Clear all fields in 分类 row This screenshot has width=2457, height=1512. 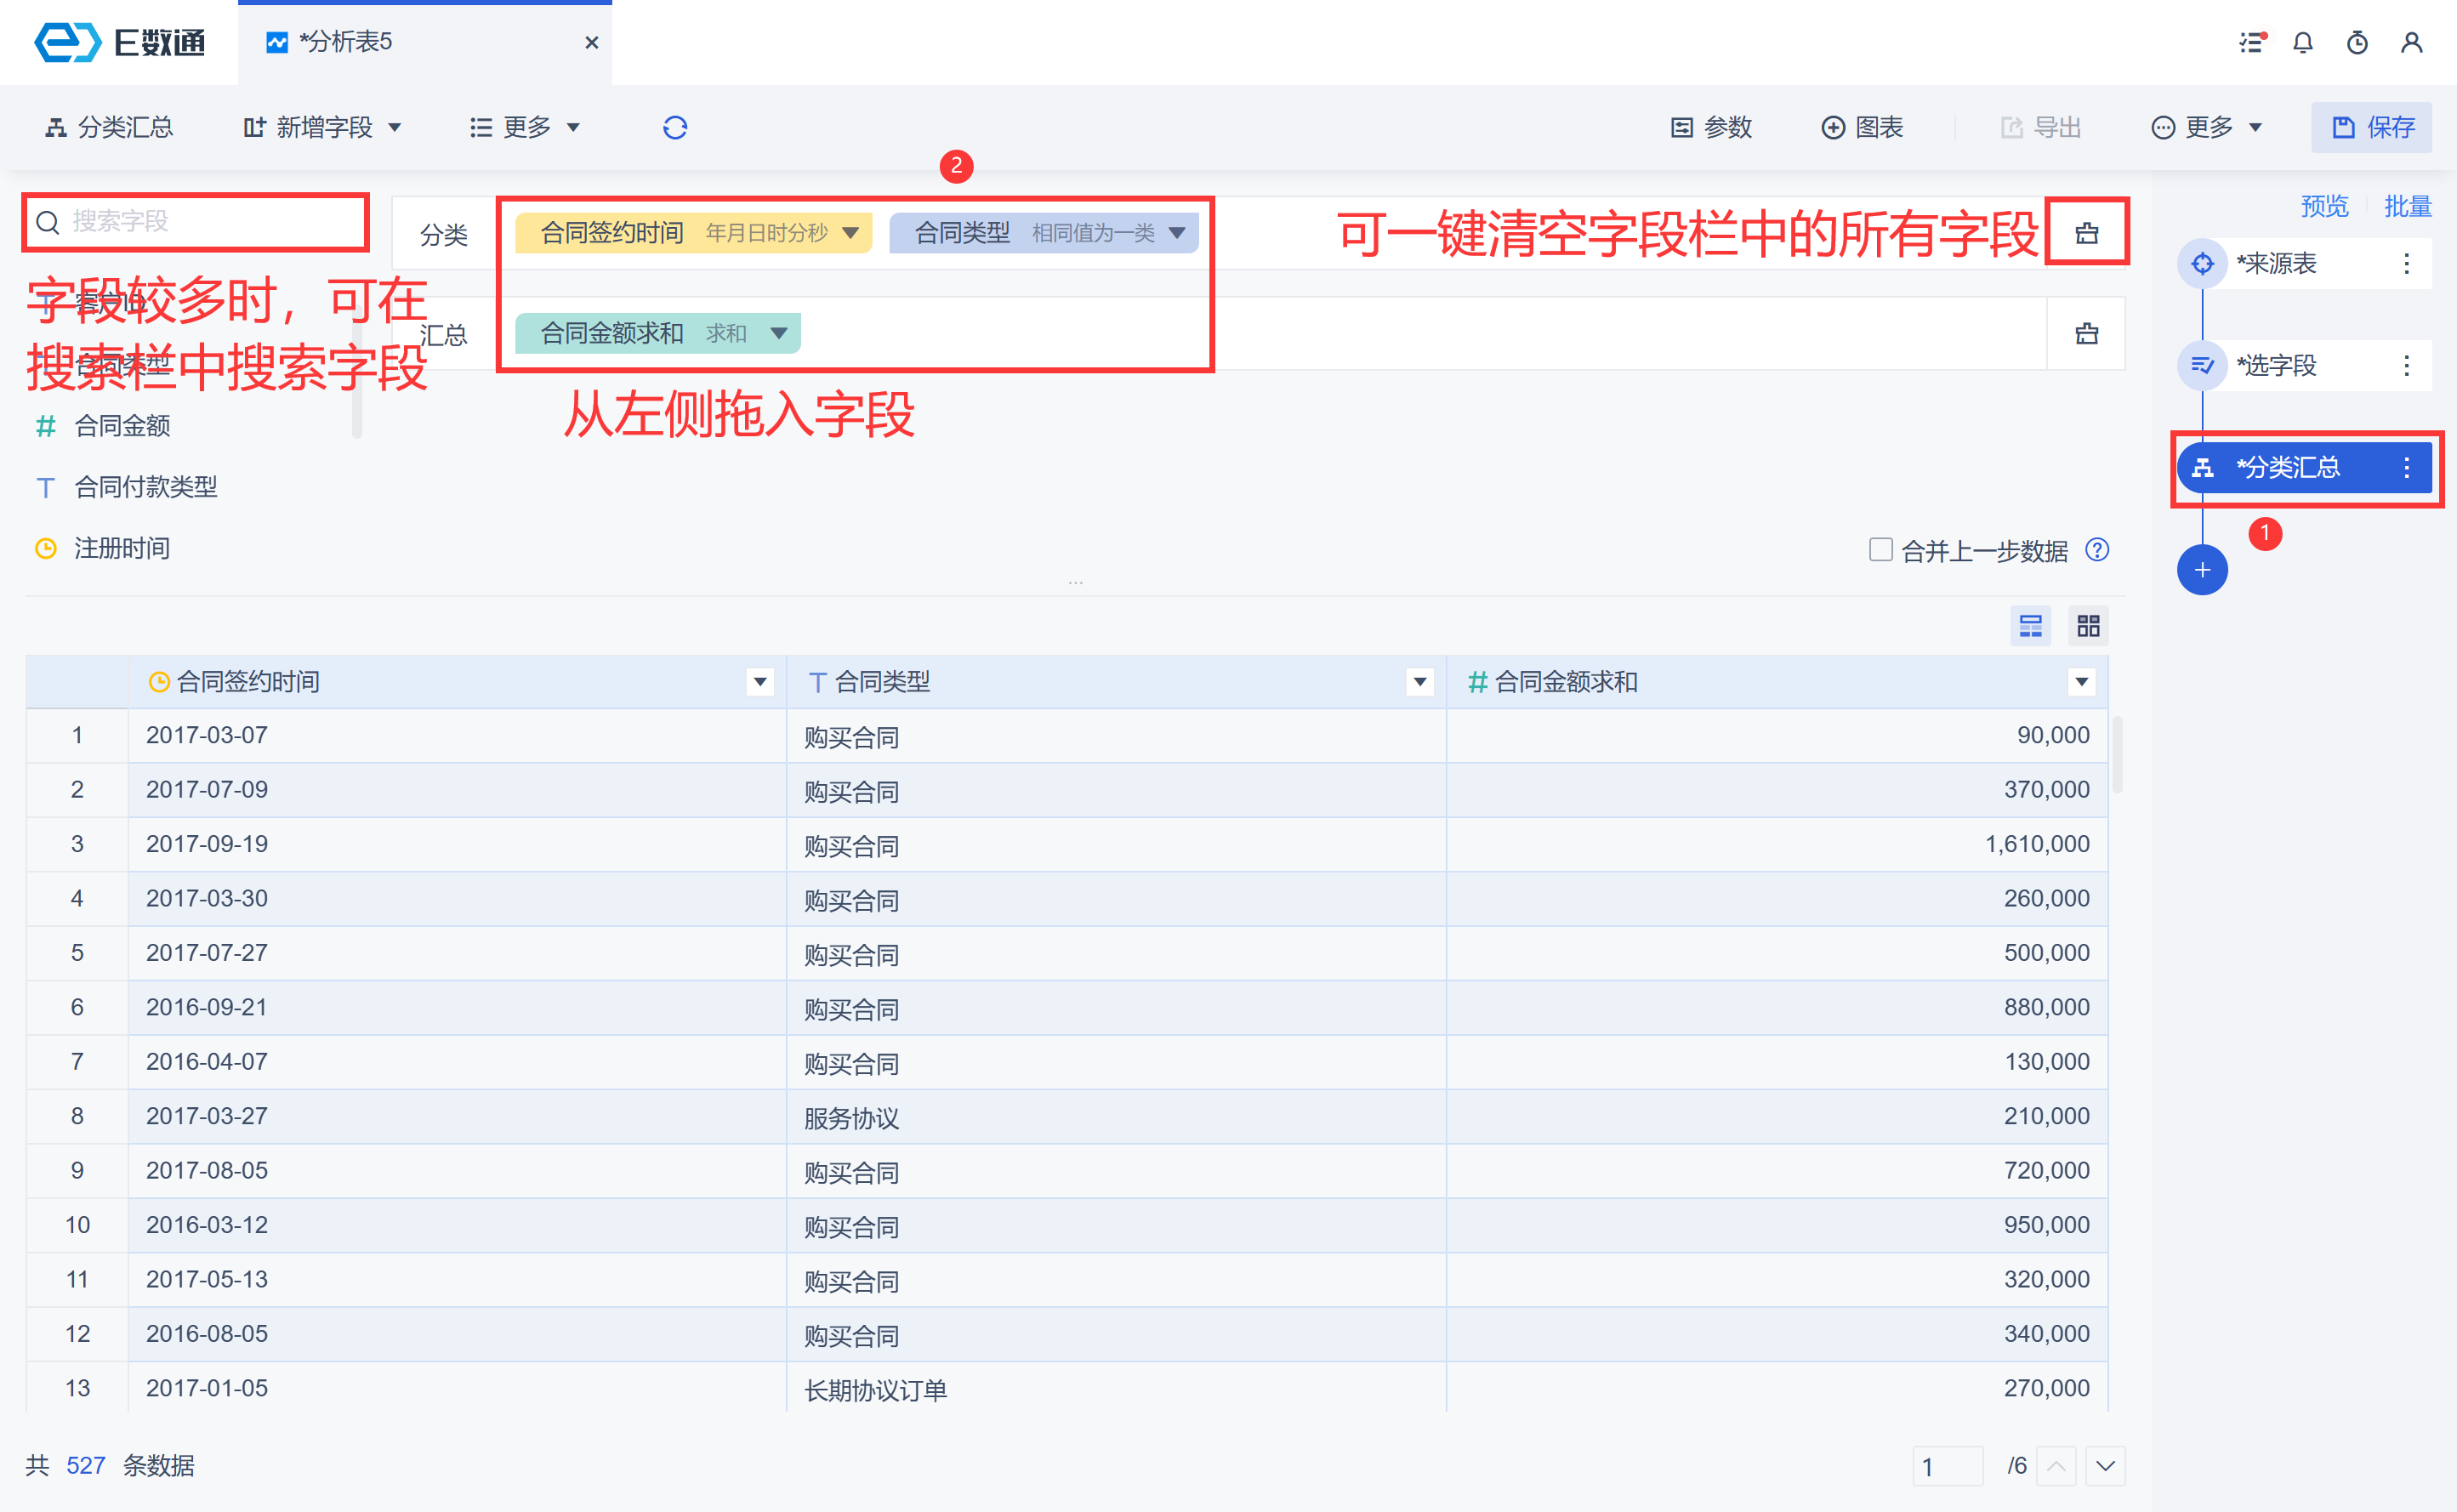(x=2086, y=233)
